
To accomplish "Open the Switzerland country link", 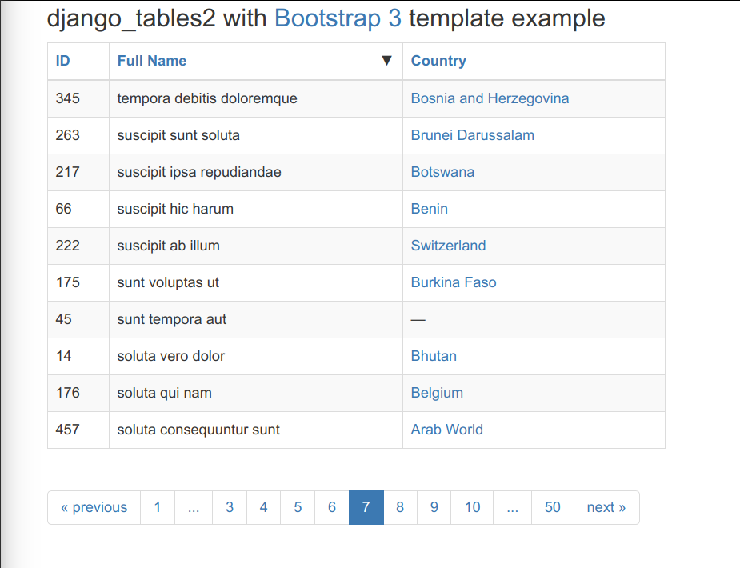I will tap(448, 246).
